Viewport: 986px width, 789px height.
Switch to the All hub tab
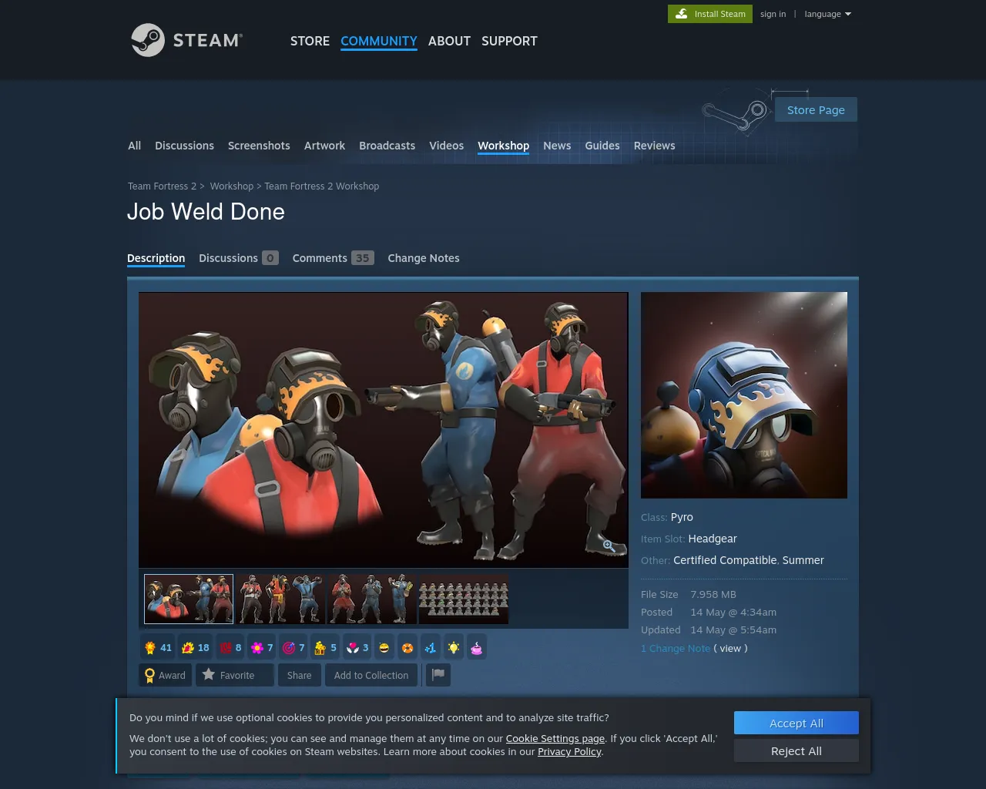tap(134, 146)
